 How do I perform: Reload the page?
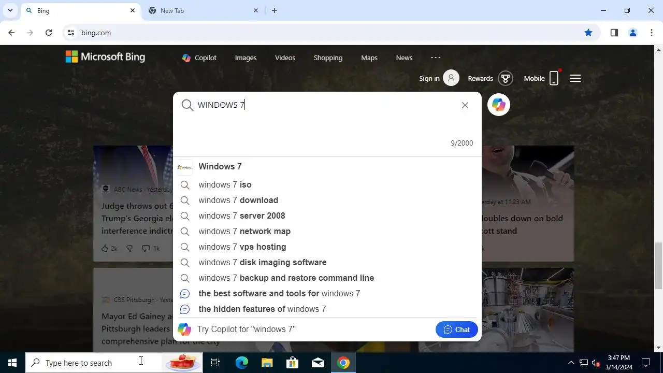pos(49,33)
